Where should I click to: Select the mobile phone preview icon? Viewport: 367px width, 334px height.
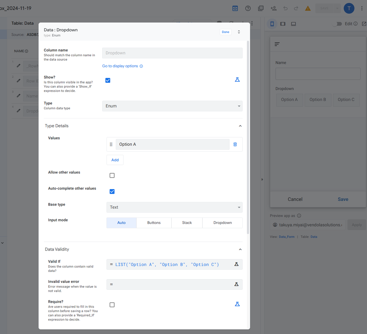point(272,24)
